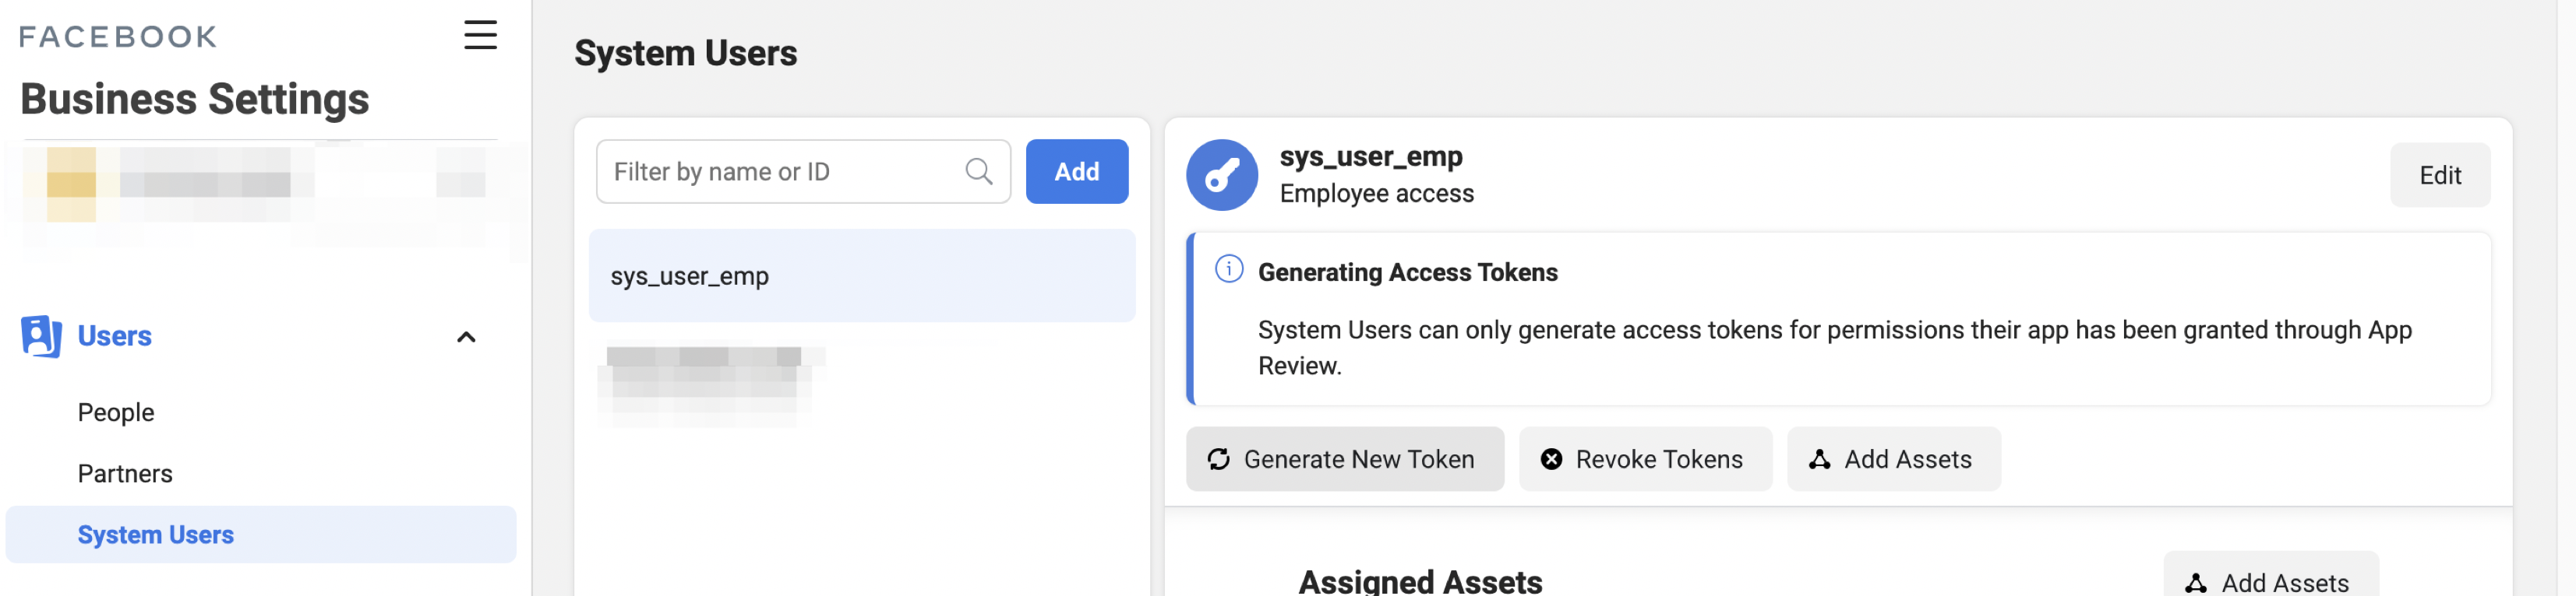2576x596 pixels.
Task: Open the People page
Action: (x=116, y=412)
